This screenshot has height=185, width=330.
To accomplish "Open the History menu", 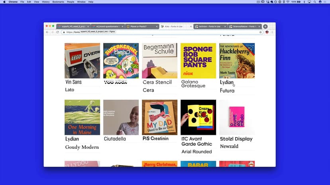I will point(46,2).
